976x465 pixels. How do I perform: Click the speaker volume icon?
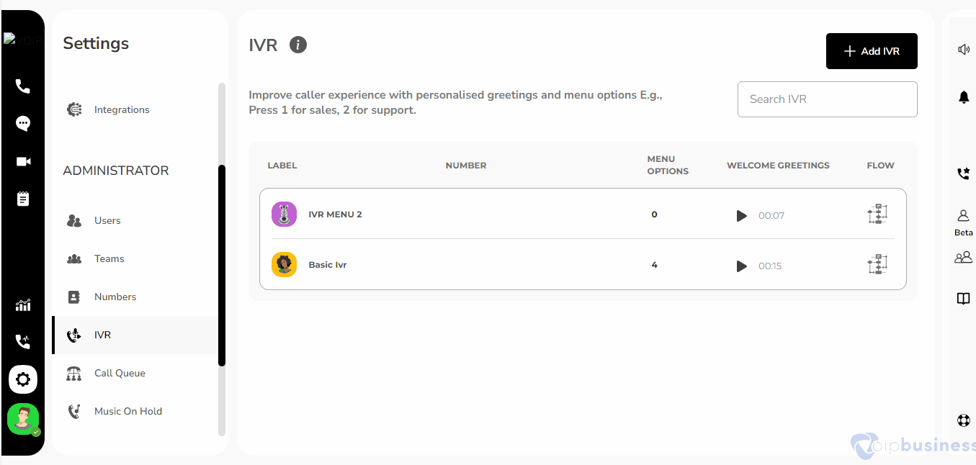(964, 50)
